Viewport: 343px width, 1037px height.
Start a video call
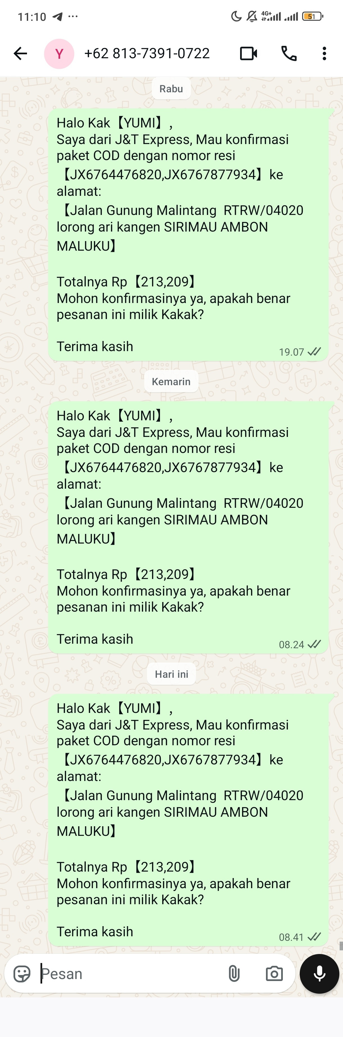pyautogui.click(x=249, y=53)
